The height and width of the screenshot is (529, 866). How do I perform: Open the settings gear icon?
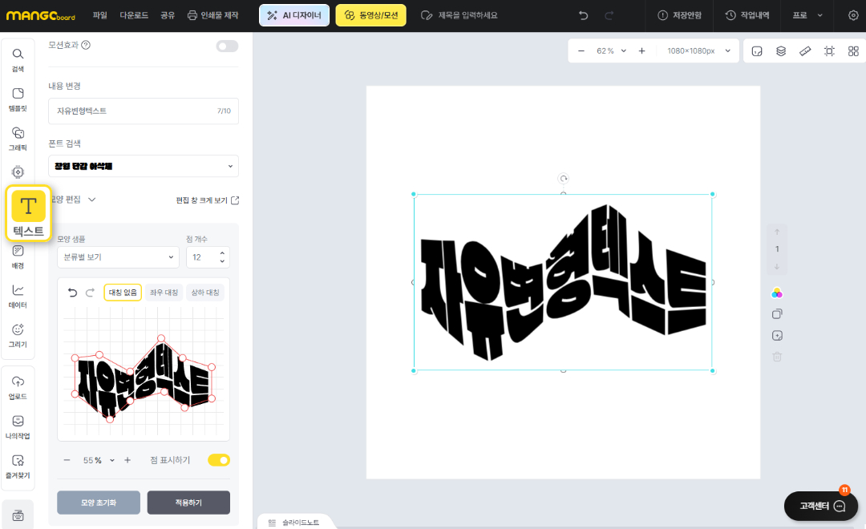pos(852,15)
